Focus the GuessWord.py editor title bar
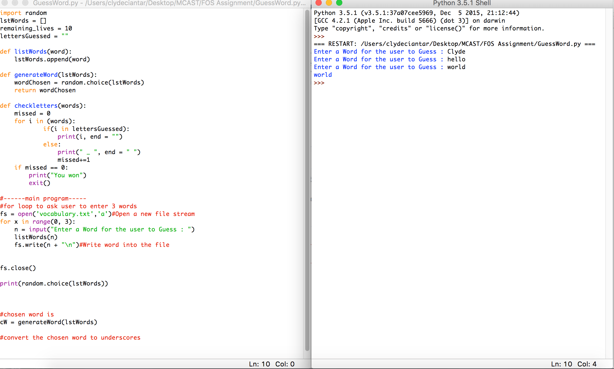Image resolution: width=614 pixels, height=369 pixels. coord(169,3)
